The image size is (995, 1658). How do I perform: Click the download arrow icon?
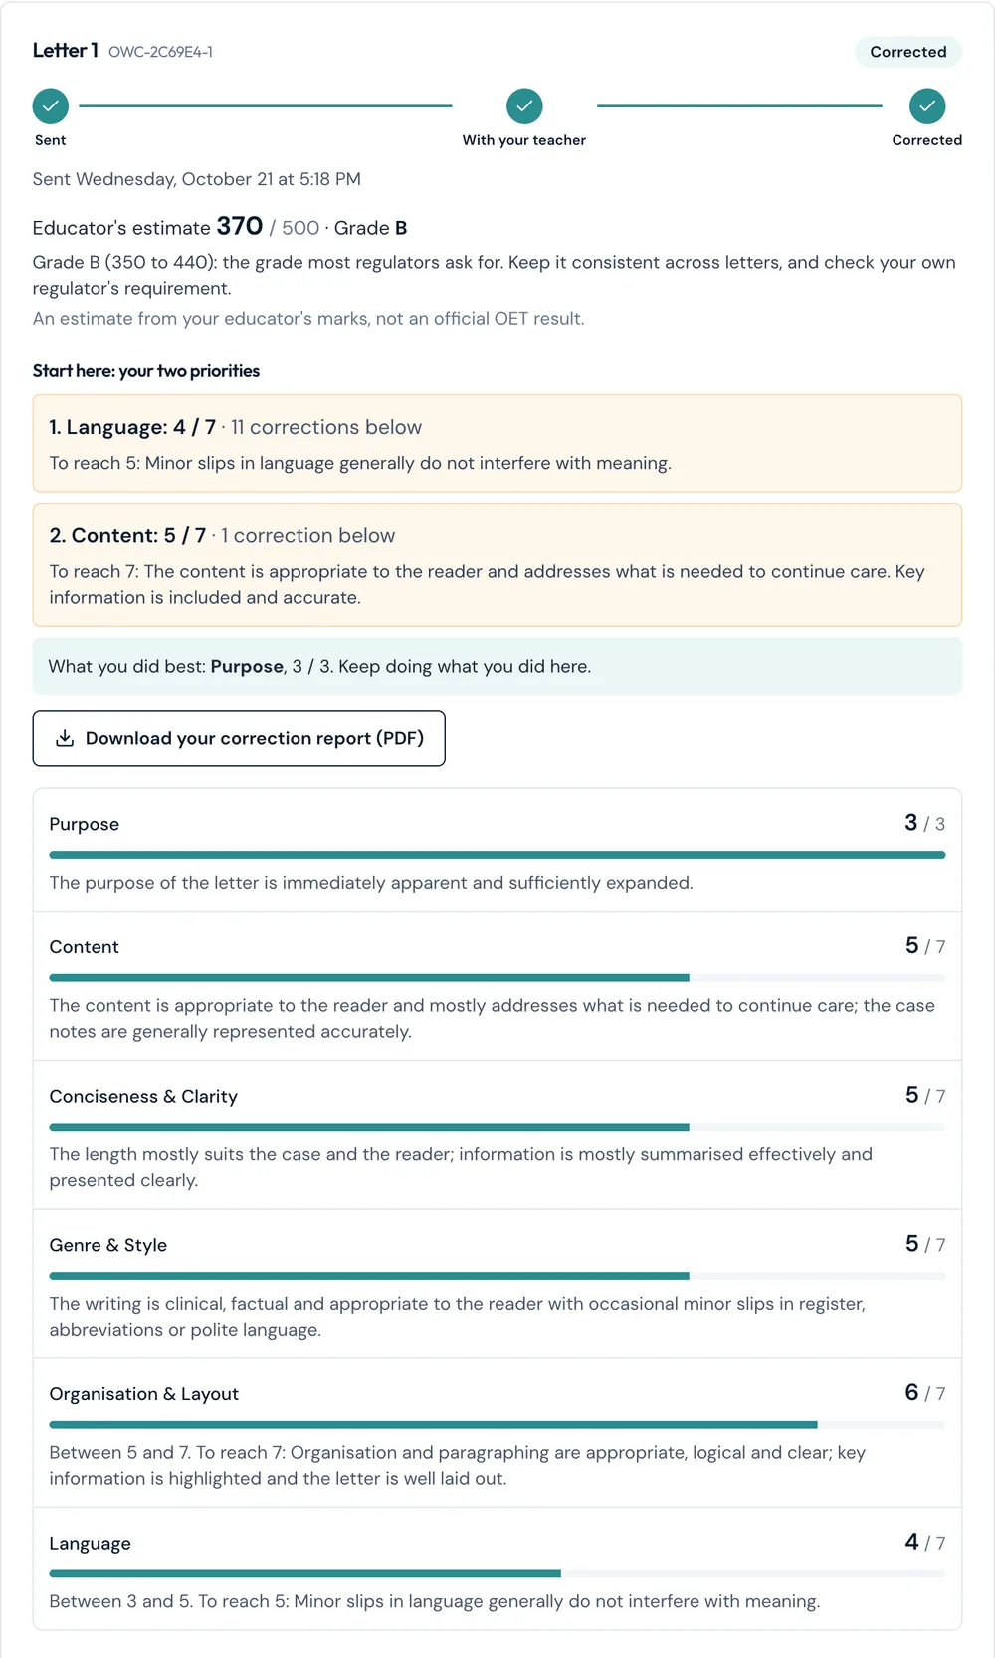pos(65,738)
